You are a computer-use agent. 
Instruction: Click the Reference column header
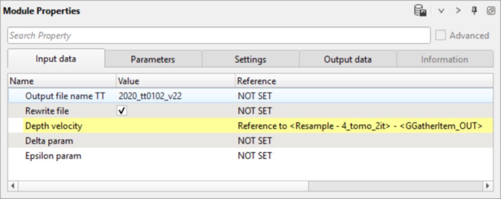(x=256, y=81)
